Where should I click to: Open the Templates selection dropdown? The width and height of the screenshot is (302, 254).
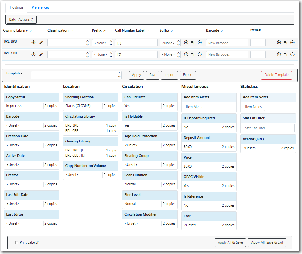(76, 75)
